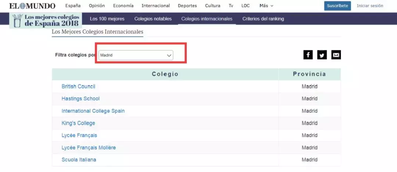Click the Suscríbete button

tap(337, 6)
